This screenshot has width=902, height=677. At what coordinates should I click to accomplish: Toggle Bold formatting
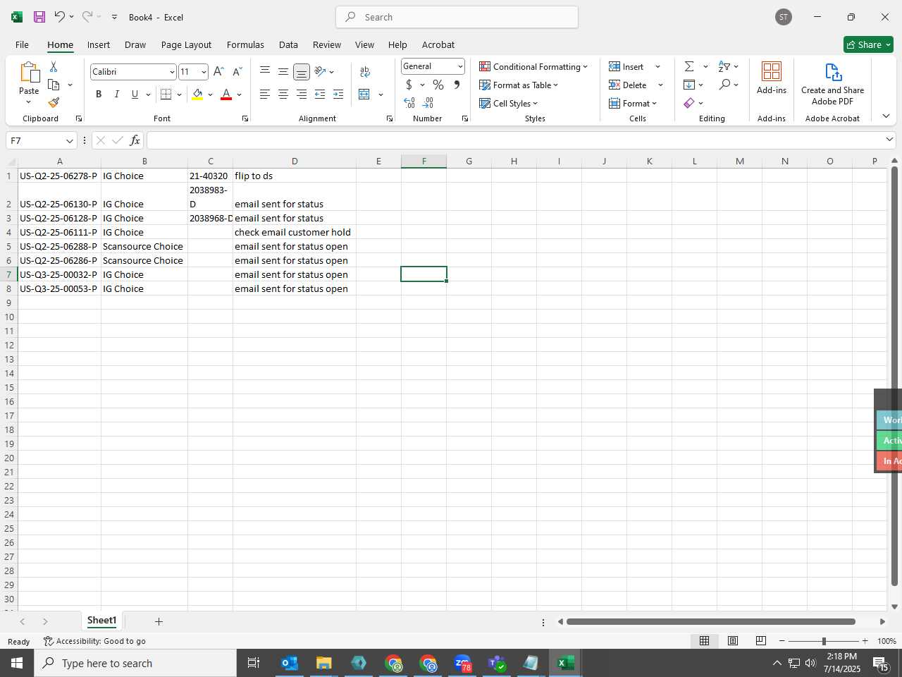click(99, 94)
